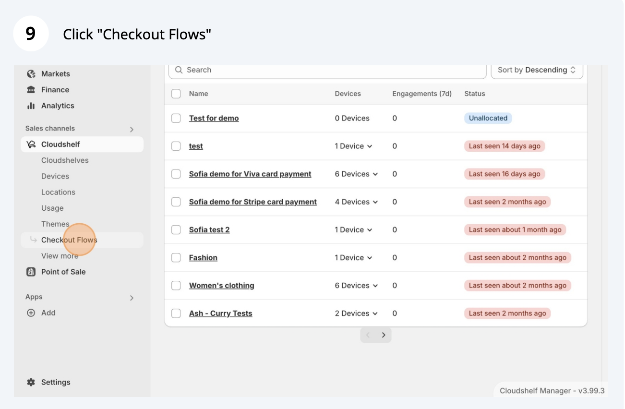Go to the next page arrow
This screenshot has height=409, width=625.
[x=384, y=335]
